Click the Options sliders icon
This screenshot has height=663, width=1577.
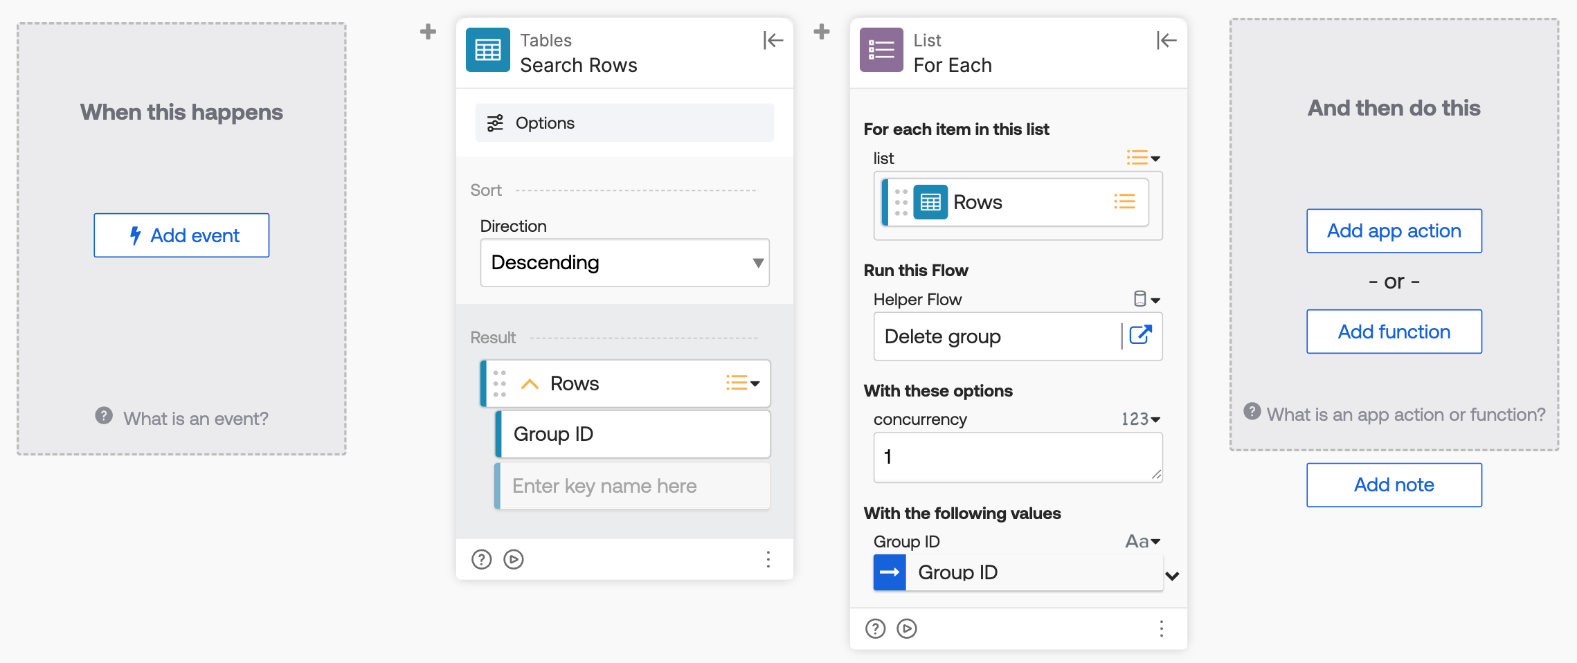(495, 123)
